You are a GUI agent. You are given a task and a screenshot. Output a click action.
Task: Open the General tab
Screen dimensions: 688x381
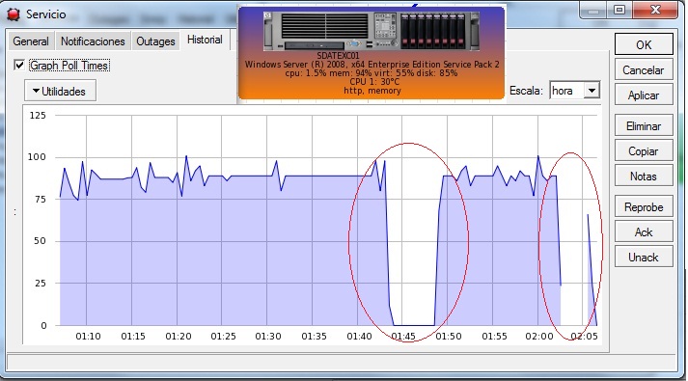[30, 41]
